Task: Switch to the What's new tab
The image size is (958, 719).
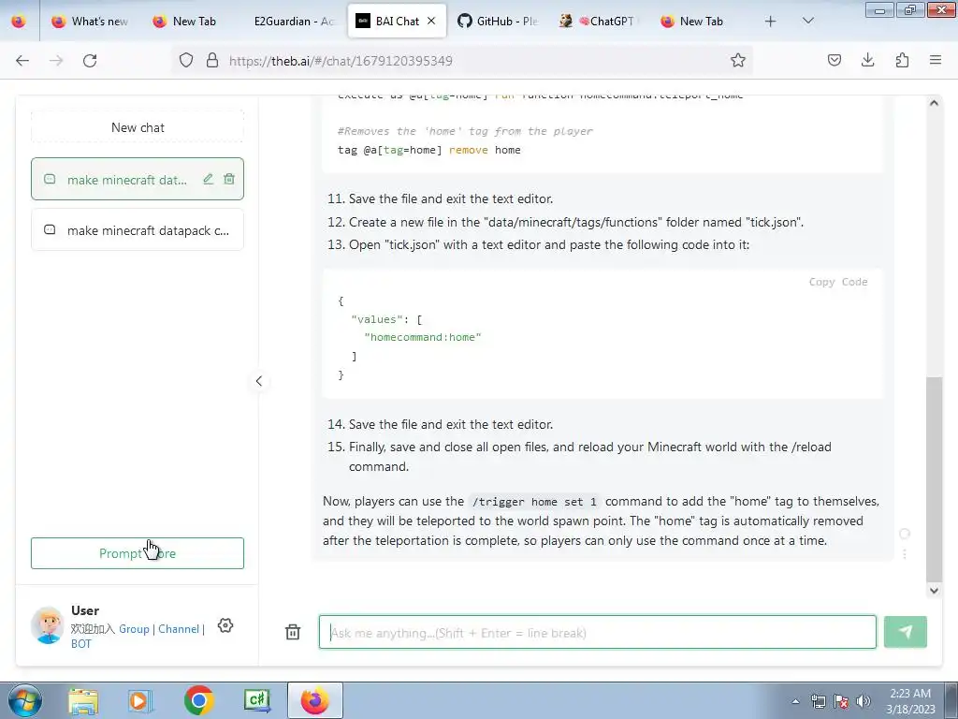Action: tap(89, 21)
